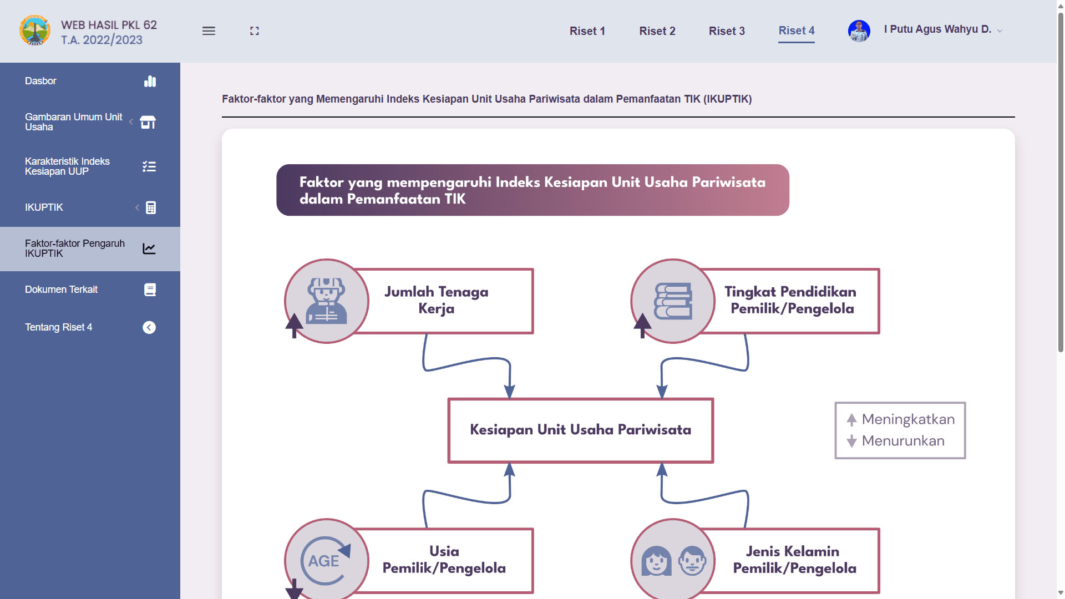1065x599 pixels.
Task: Click the purple Faktor yang mempengaruhi banner
Action: coord(532,190)
